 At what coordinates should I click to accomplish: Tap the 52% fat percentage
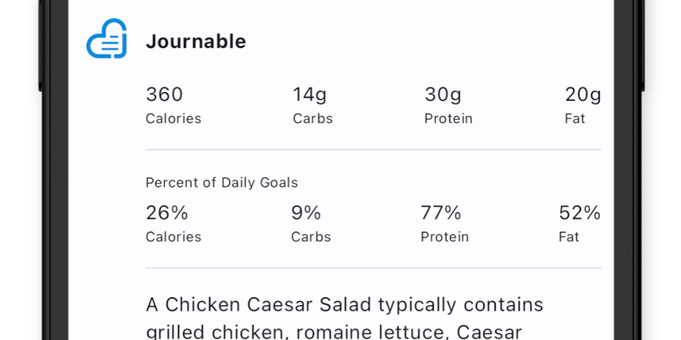pos(580,213)
